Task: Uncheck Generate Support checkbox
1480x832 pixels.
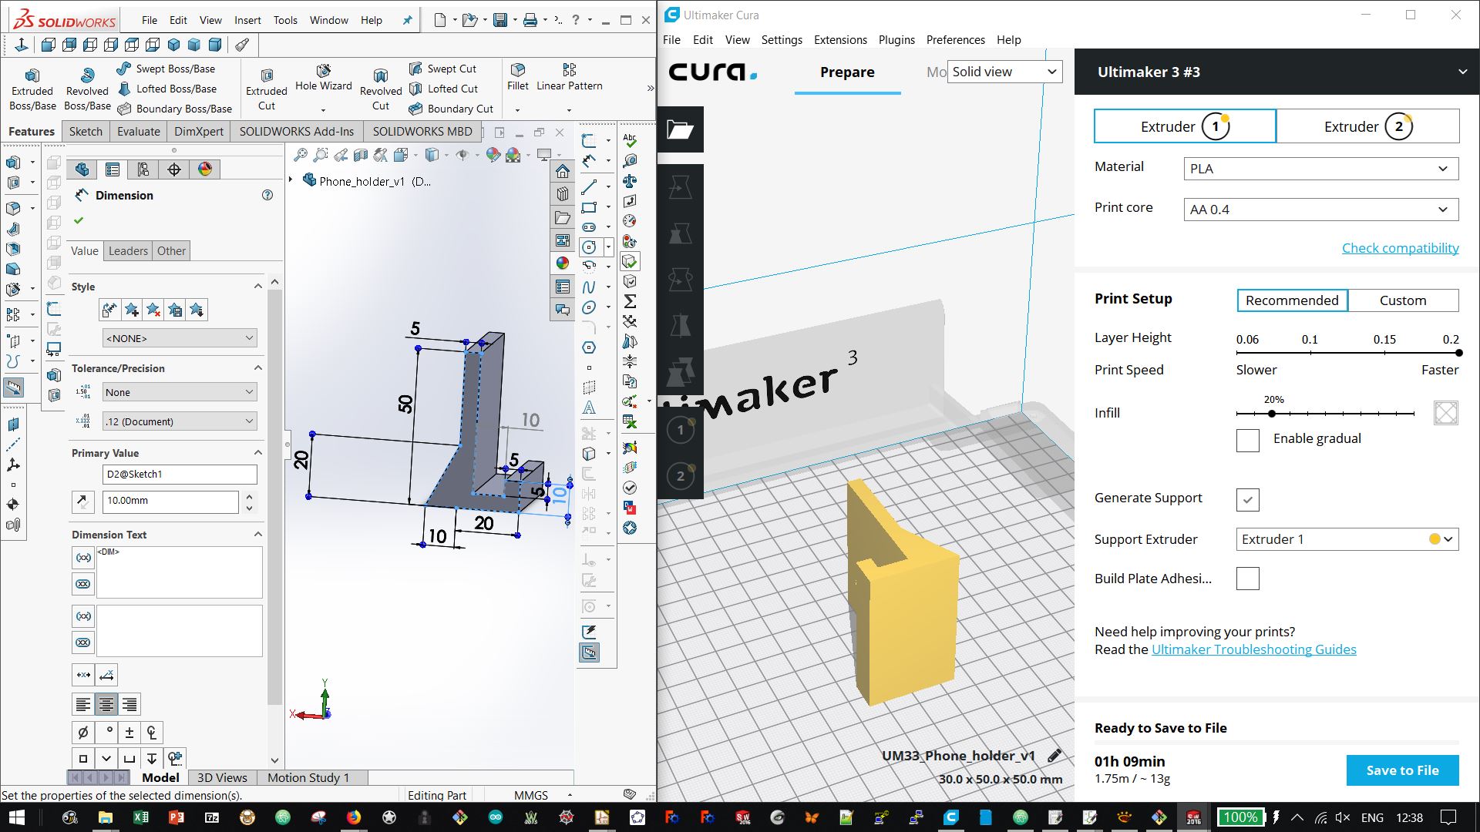Action: point(1247,499)
